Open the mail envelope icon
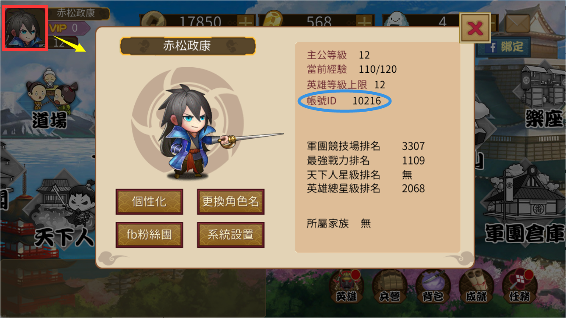Image resolution: width=566 pixels, height=318 pixels. [517, 23]
